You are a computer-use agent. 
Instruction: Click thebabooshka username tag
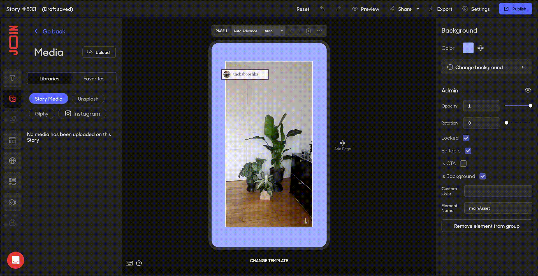click(x=245, y=74)
